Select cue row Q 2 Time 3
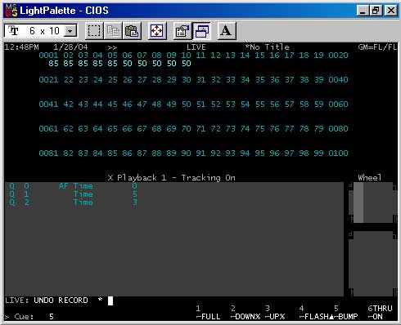This screenshot has height=325, width=401. coord(73,203)
